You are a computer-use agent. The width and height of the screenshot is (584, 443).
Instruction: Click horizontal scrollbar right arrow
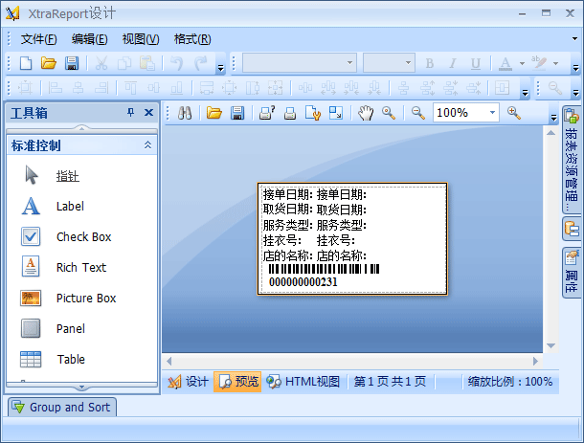click(x=535, y=361)
